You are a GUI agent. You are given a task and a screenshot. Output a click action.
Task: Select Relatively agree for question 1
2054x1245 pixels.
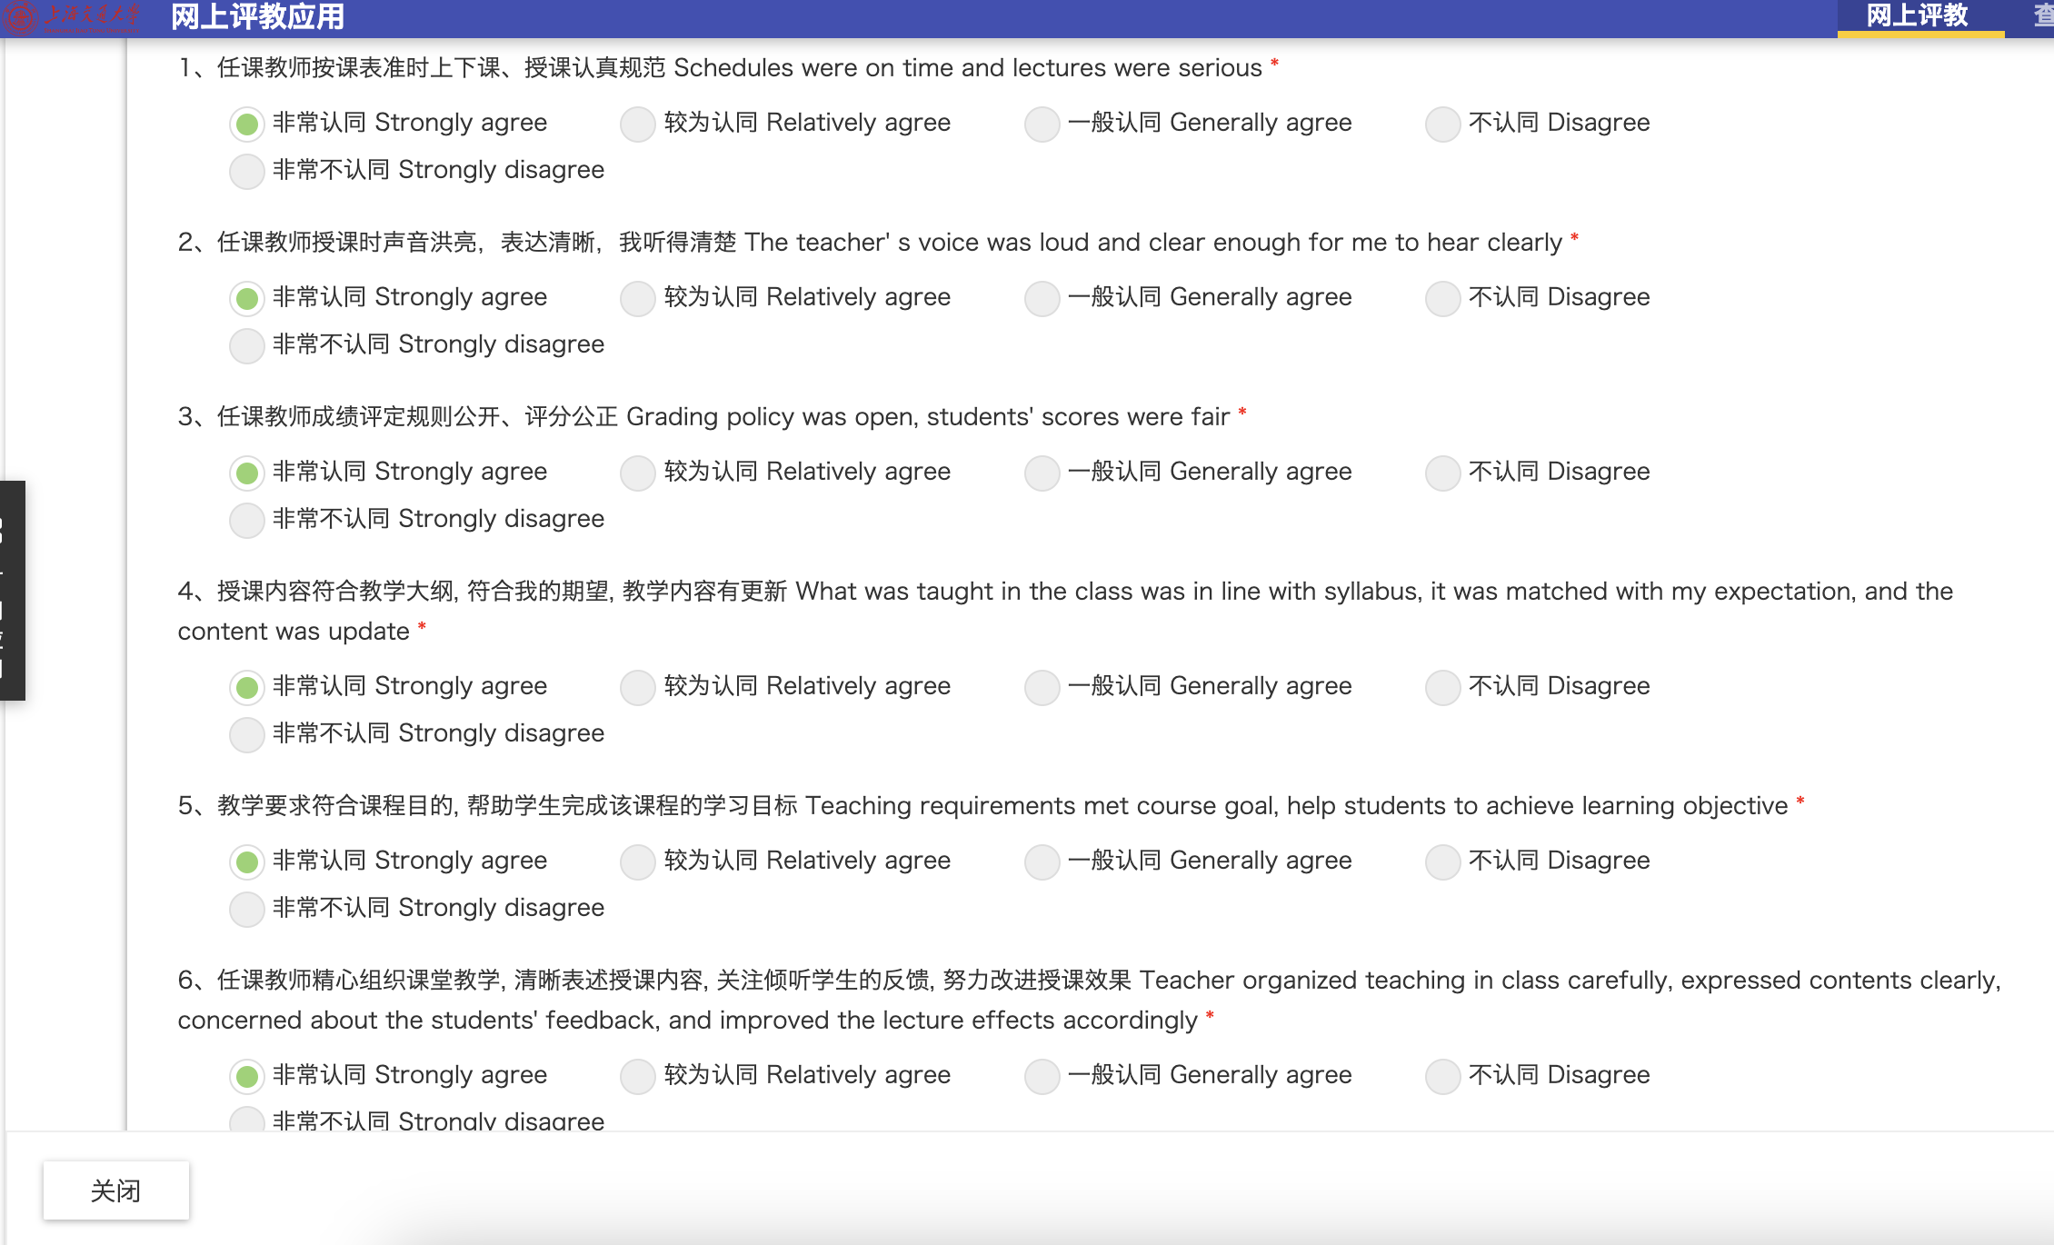pos(638,124)
